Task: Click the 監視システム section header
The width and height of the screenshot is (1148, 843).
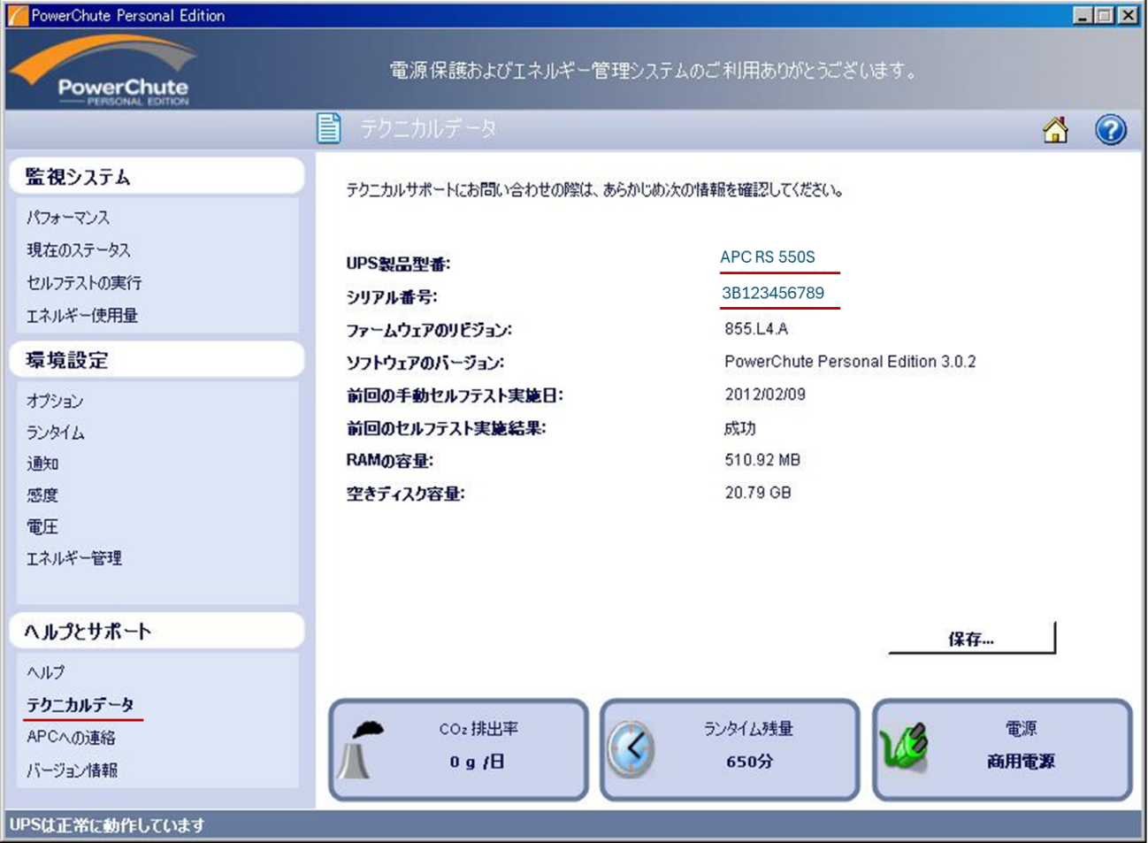Action: click(157, 177)
